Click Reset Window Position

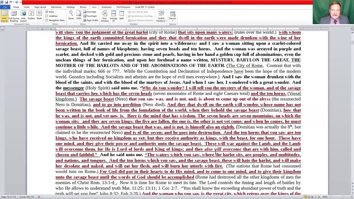coord(140,20)
